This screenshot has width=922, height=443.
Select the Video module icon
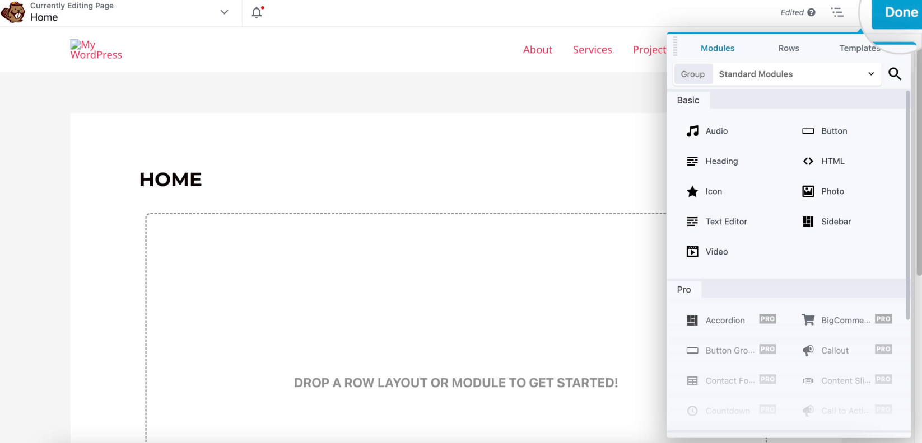pos(692,252)
